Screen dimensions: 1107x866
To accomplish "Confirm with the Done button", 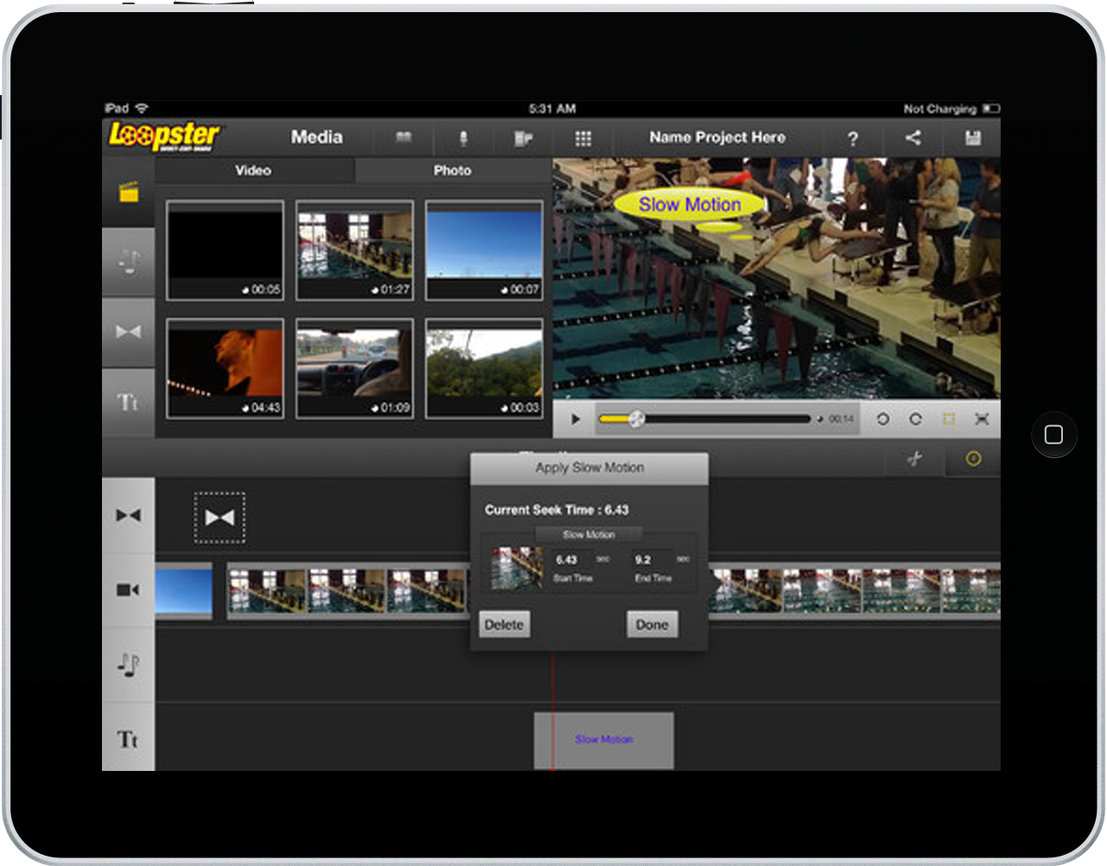I will 652,624.
